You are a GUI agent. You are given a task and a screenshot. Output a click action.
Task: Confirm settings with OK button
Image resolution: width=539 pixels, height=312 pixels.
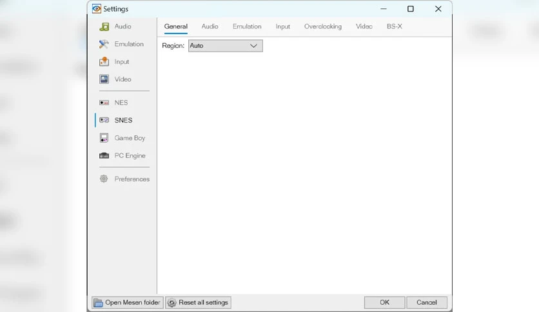coord(385,302)
